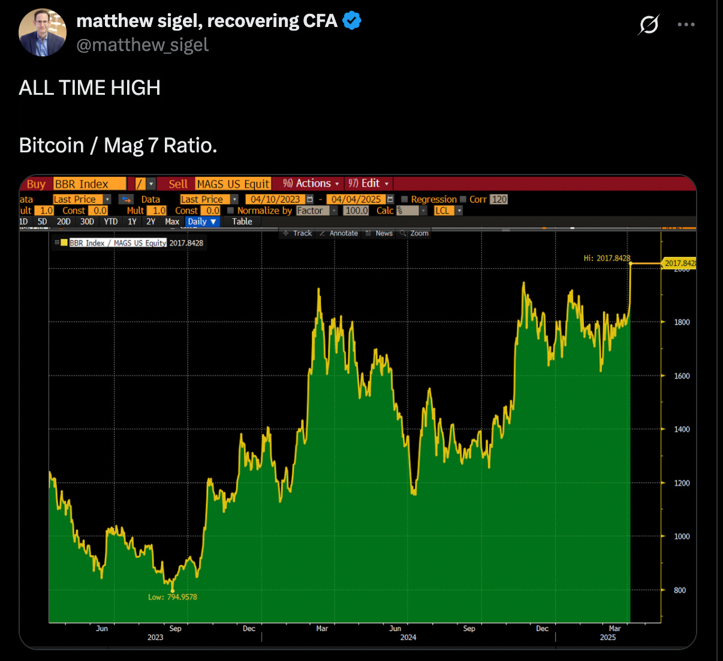Click the 100.0 normalize value field
The height and width of the screenshot is (661, 723).
point(356,211)
